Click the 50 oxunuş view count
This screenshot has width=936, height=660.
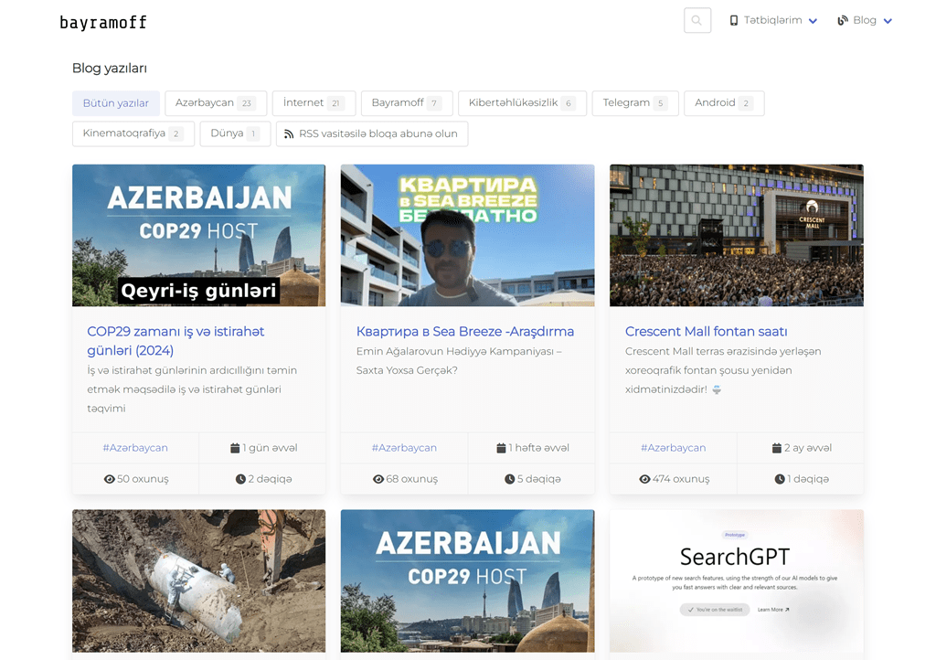click(x=143, y=479)
